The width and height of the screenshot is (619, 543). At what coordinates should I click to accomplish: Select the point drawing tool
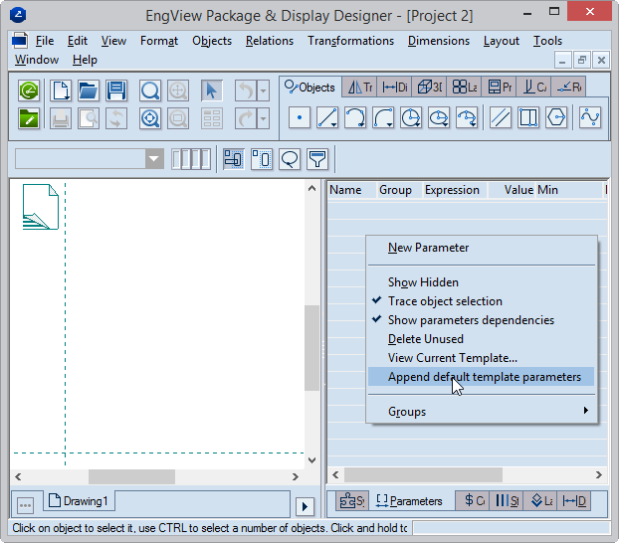click(x=300, y=118)
